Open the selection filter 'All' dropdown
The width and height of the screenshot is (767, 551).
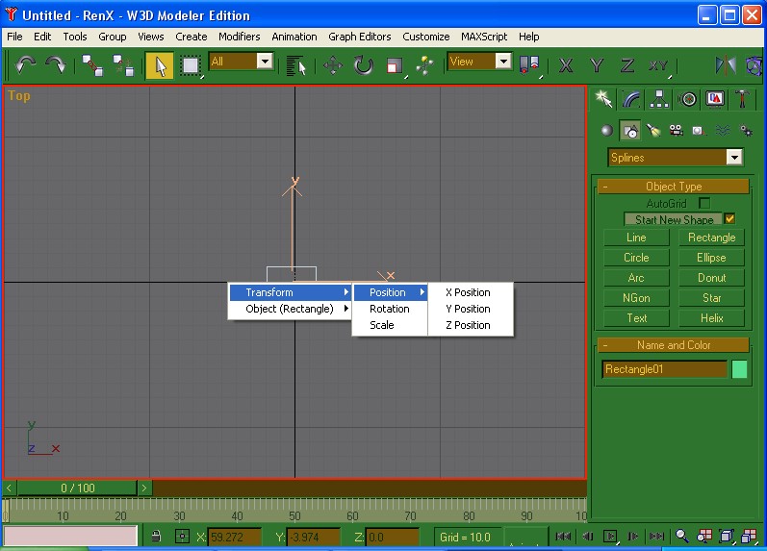tap(265, 61)
